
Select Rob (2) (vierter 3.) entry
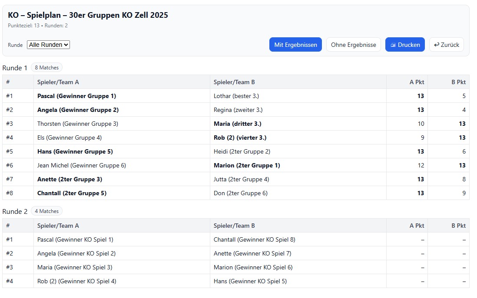[x=240, y=138]
